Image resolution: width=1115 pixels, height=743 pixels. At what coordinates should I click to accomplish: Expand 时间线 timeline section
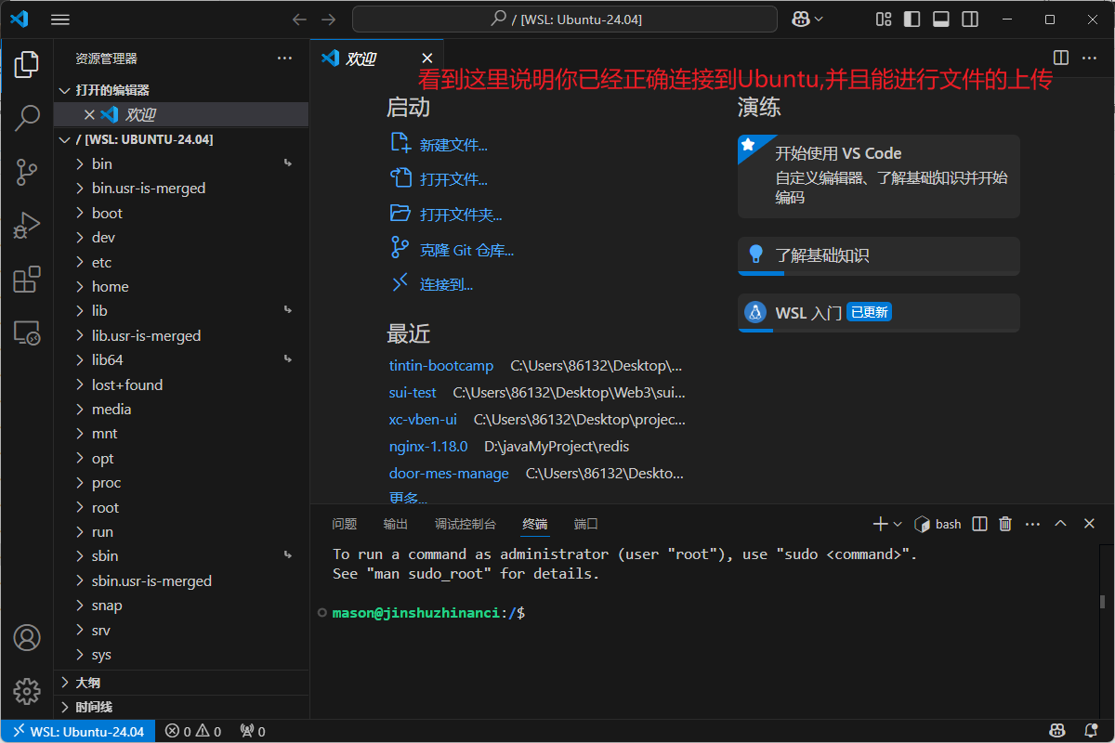point(181,707)
